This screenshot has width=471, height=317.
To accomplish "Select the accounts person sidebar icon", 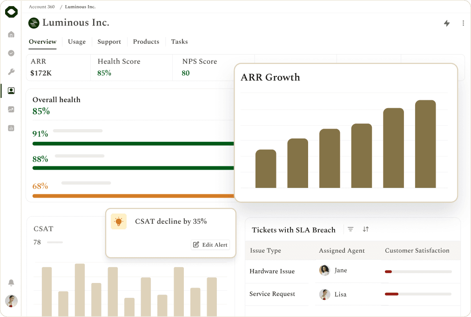I will click(x=11, y=90).
